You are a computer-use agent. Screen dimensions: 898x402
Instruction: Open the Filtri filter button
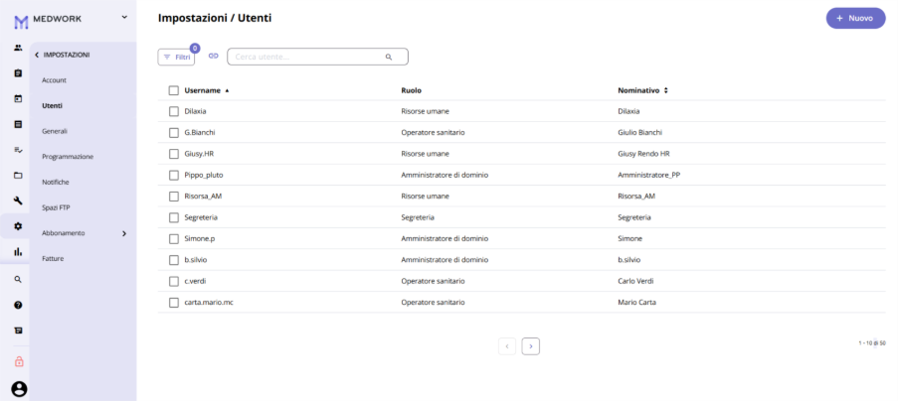(176, 58)
